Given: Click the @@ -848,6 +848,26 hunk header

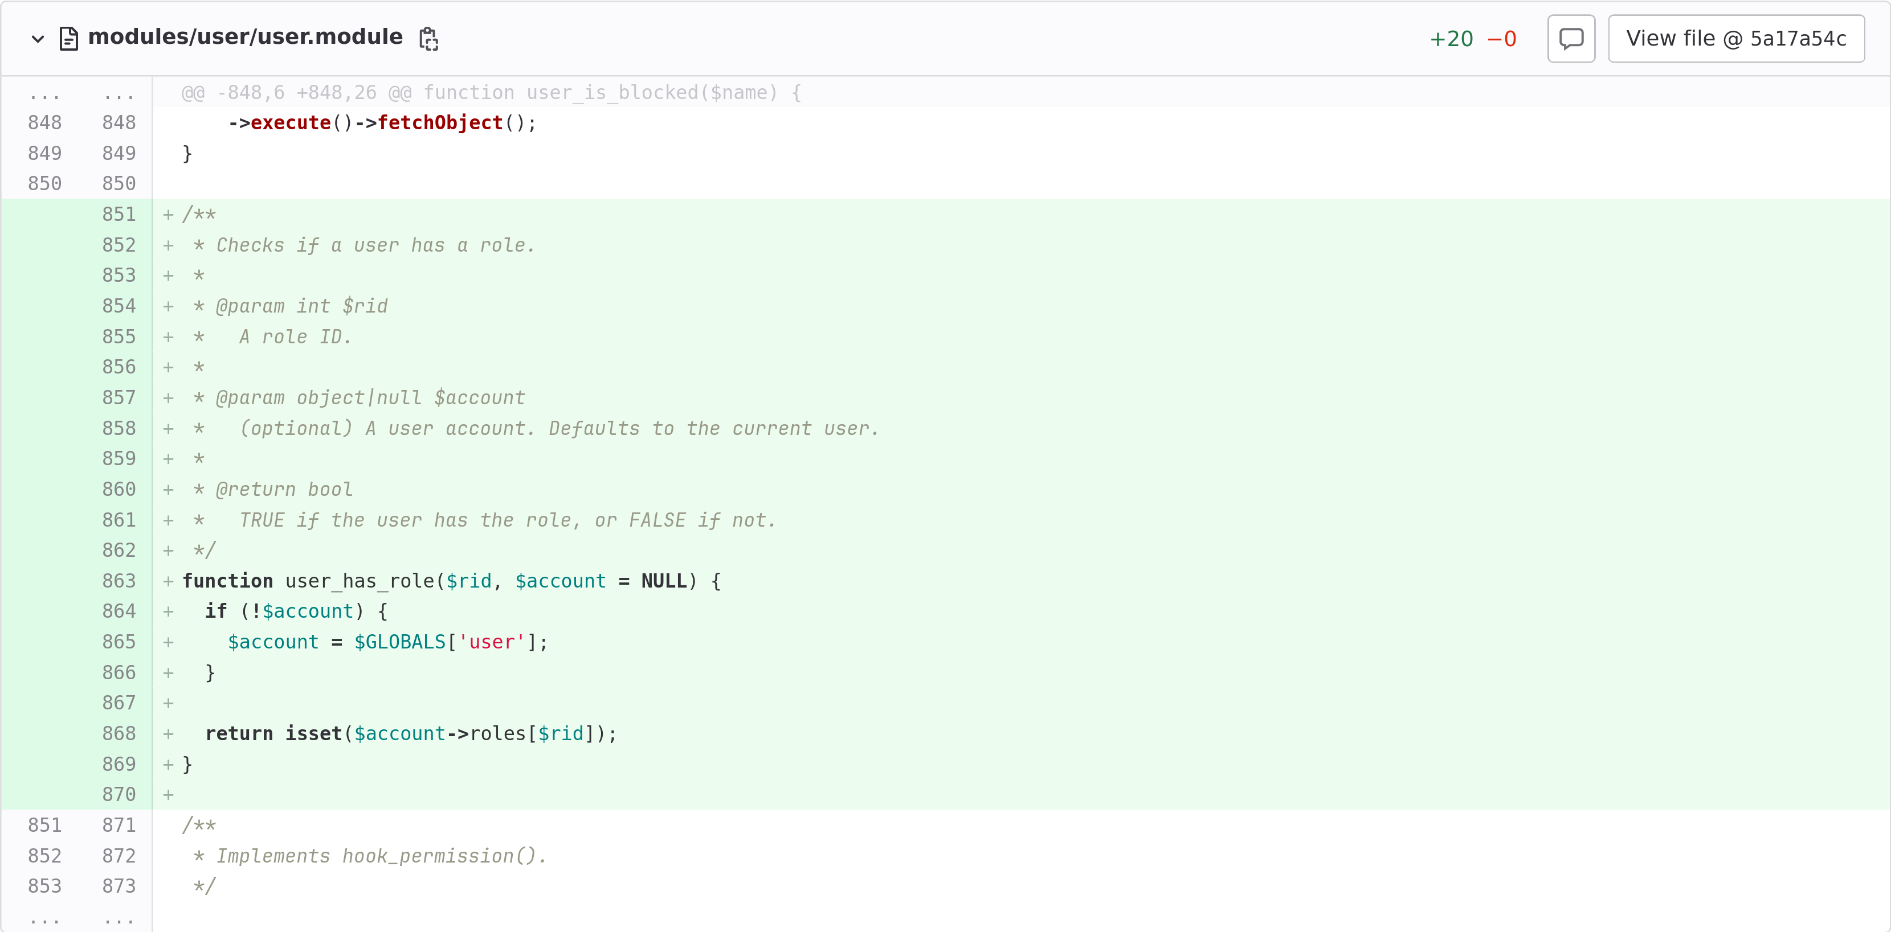Looking at the screenshot, I should point(491,93).
